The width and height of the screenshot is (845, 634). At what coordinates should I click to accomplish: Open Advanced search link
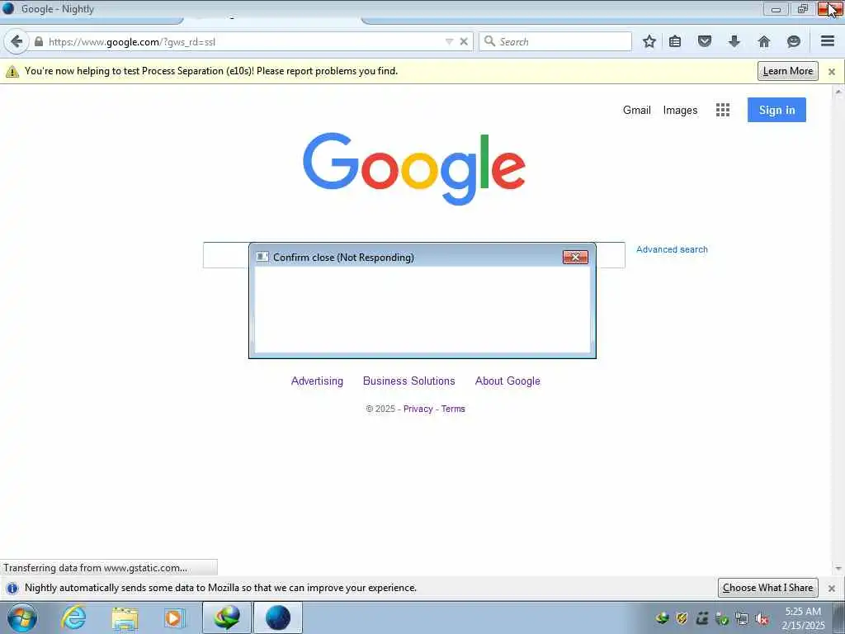point(672,249)
